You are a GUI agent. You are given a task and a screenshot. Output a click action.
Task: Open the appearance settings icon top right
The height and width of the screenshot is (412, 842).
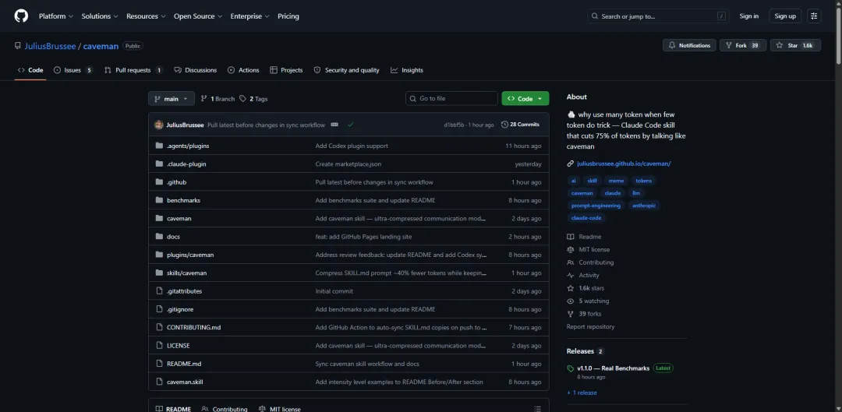click(814, 16)
